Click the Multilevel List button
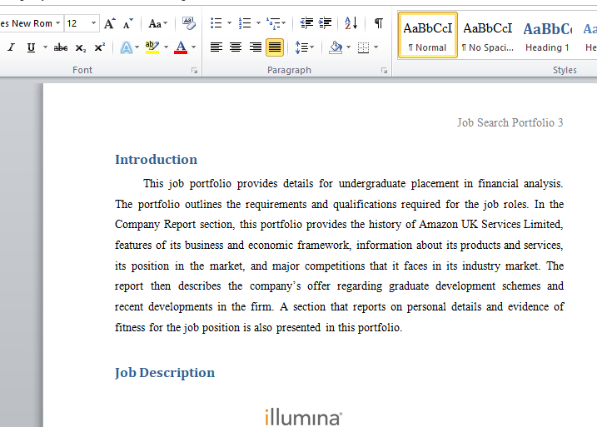Viewport: 597px width, 427px height. pos(276,23)
